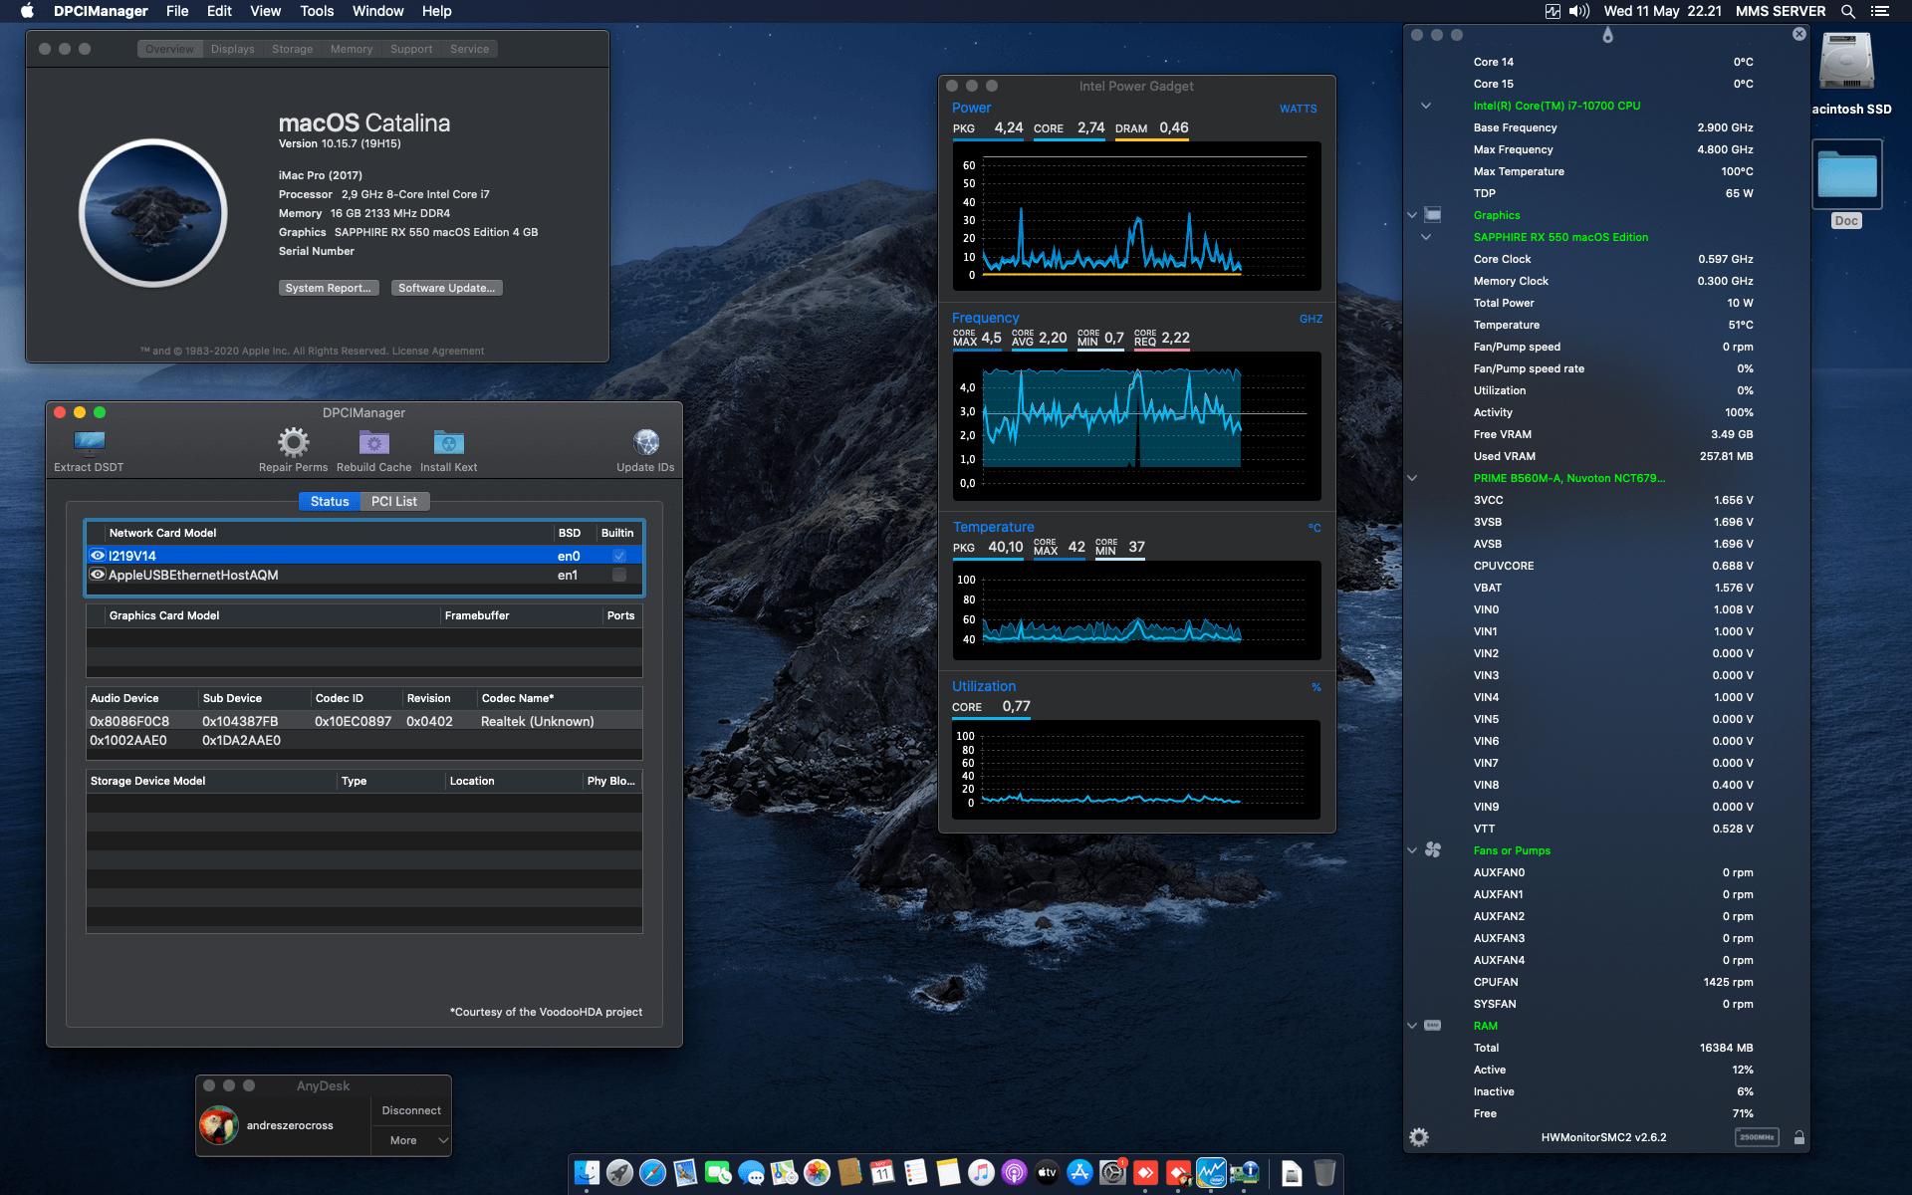Open the Rebuild Cache tool
Screen dimensions: 1912x1195
[x=373, y=441]
